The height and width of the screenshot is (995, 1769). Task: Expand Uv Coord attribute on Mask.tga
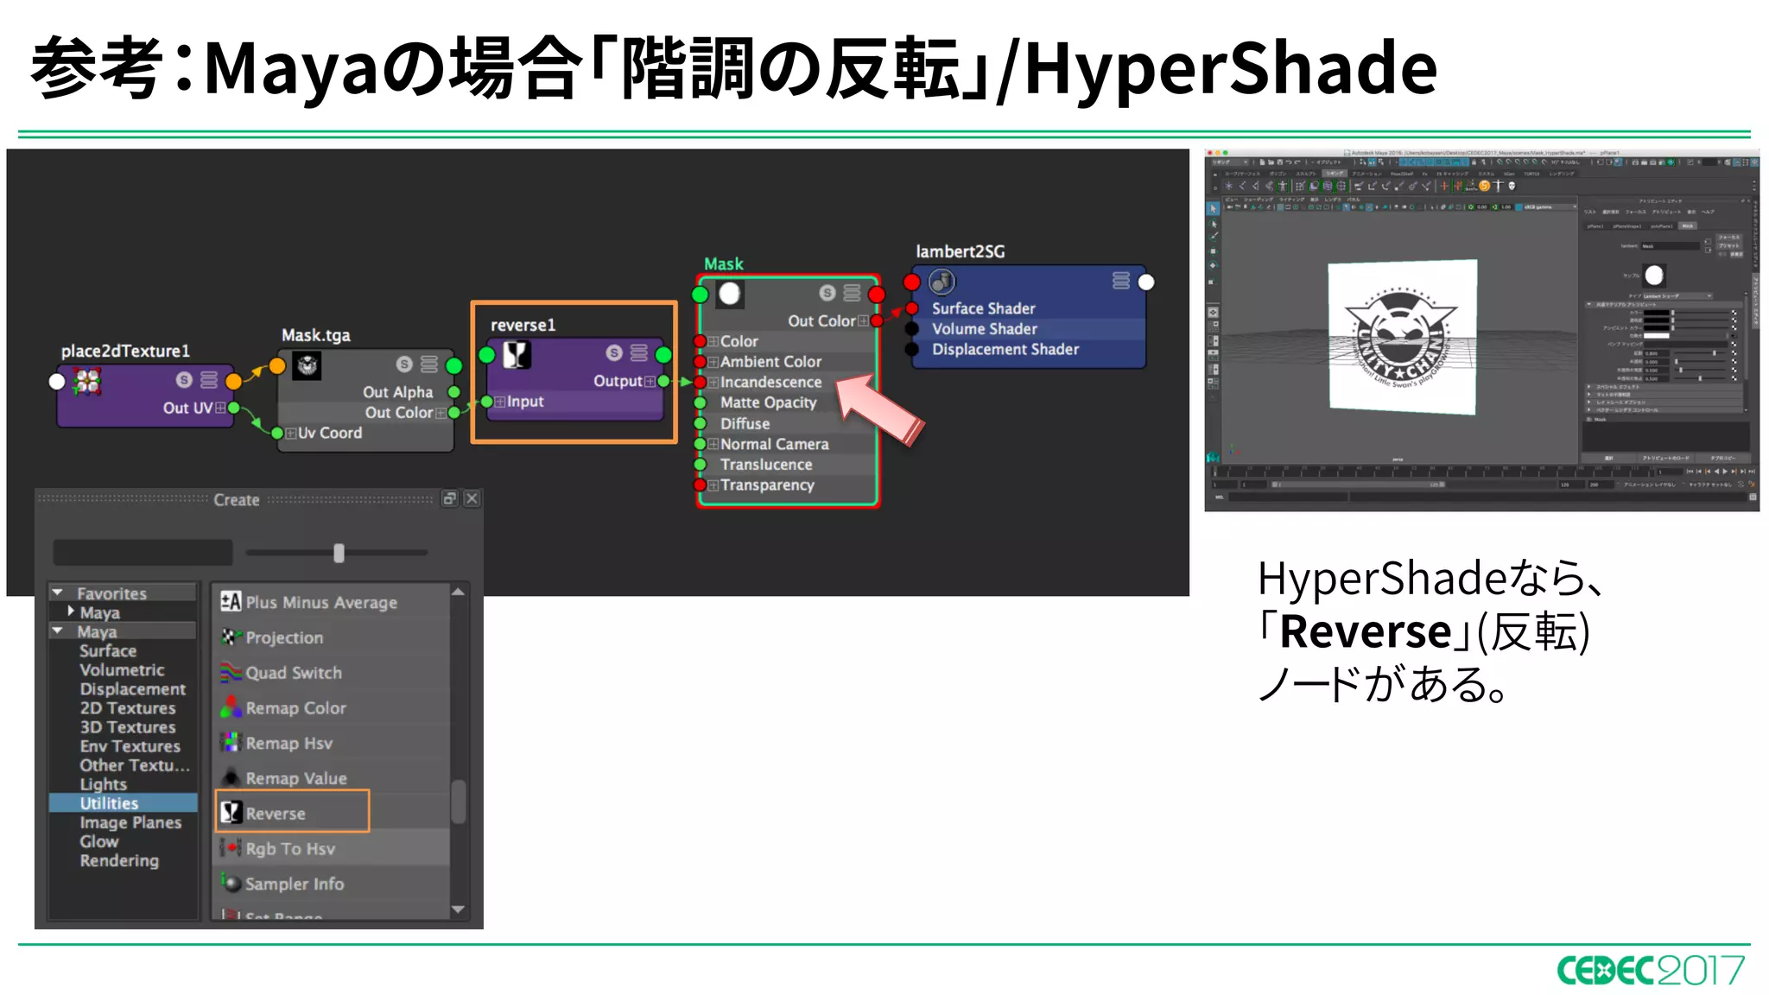pos(291,433)
